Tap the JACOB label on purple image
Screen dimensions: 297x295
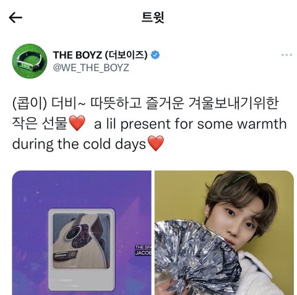(x=143, y=253)
